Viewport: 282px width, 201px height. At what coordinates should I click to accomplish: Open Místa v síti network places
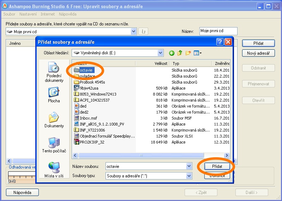(54, 169)
